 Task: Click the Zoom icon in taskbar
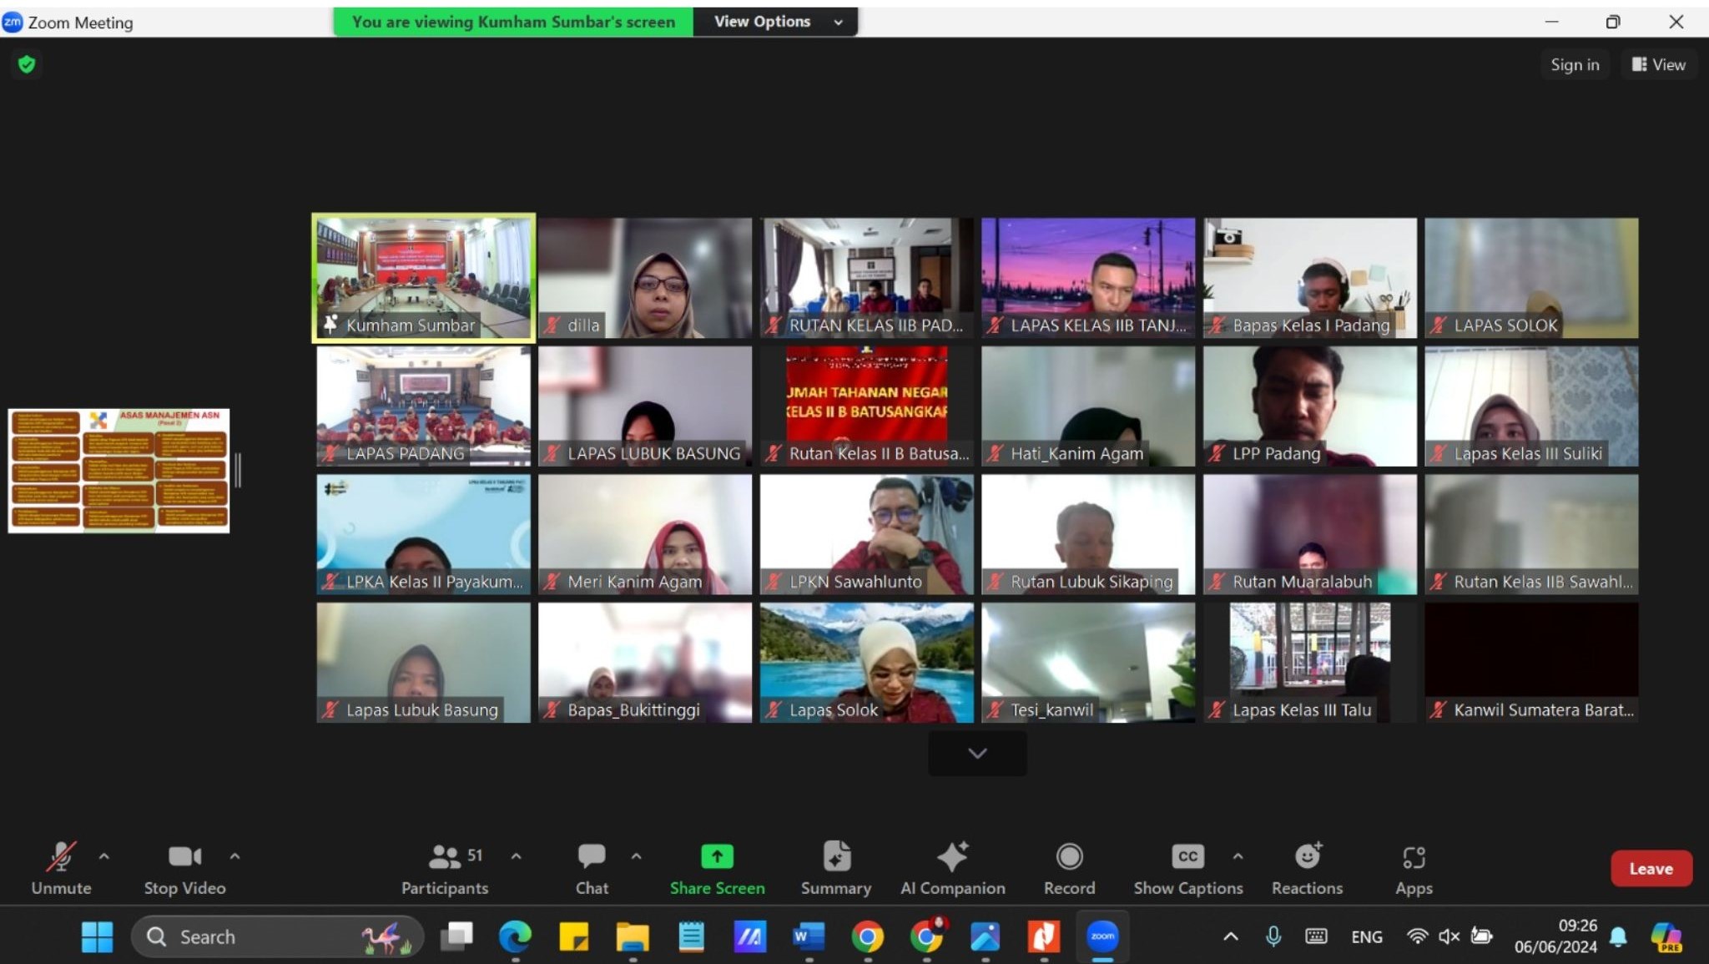pyautogui.click(x=1102, y=936)
